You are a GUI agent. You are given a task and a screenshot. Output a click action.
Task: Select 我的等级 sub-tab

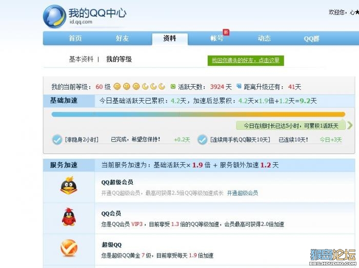click(119, 59)
